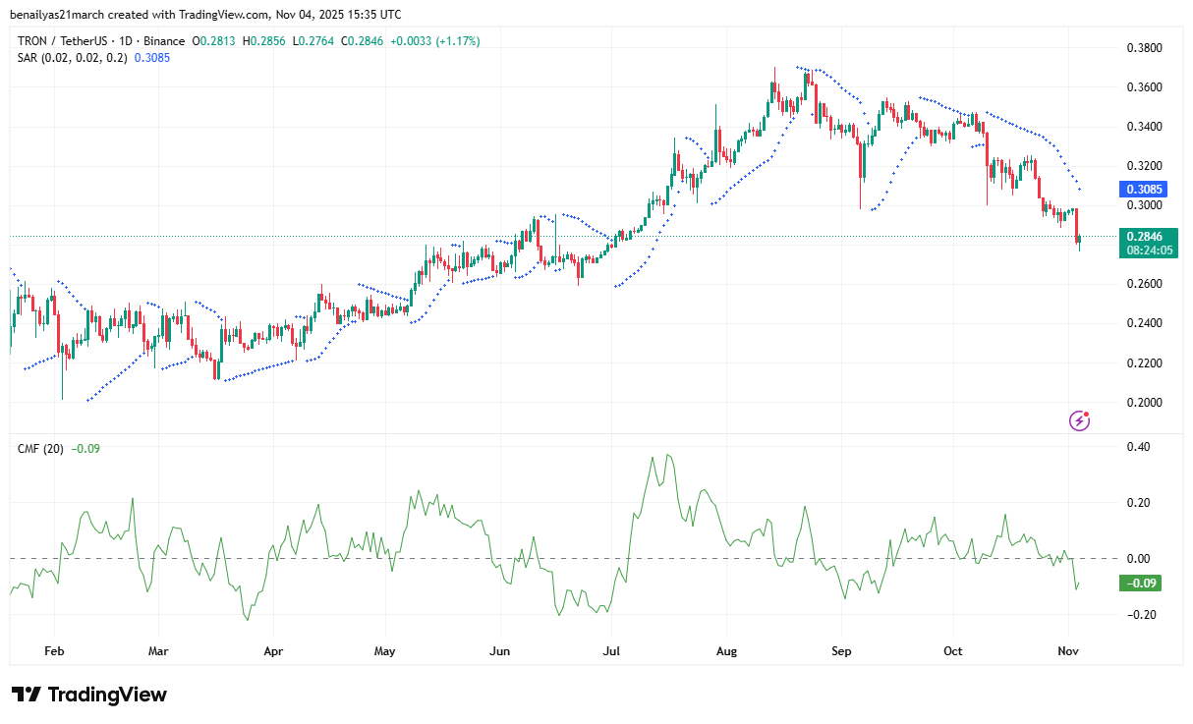The image size is (1193, 724).
Task: Select the Feb label on the time axis
Action: click(x=54, y=650)
